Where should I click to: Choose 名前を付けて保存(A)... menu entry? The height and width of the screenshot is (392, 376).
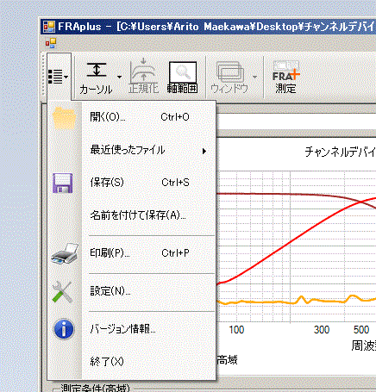138,215
